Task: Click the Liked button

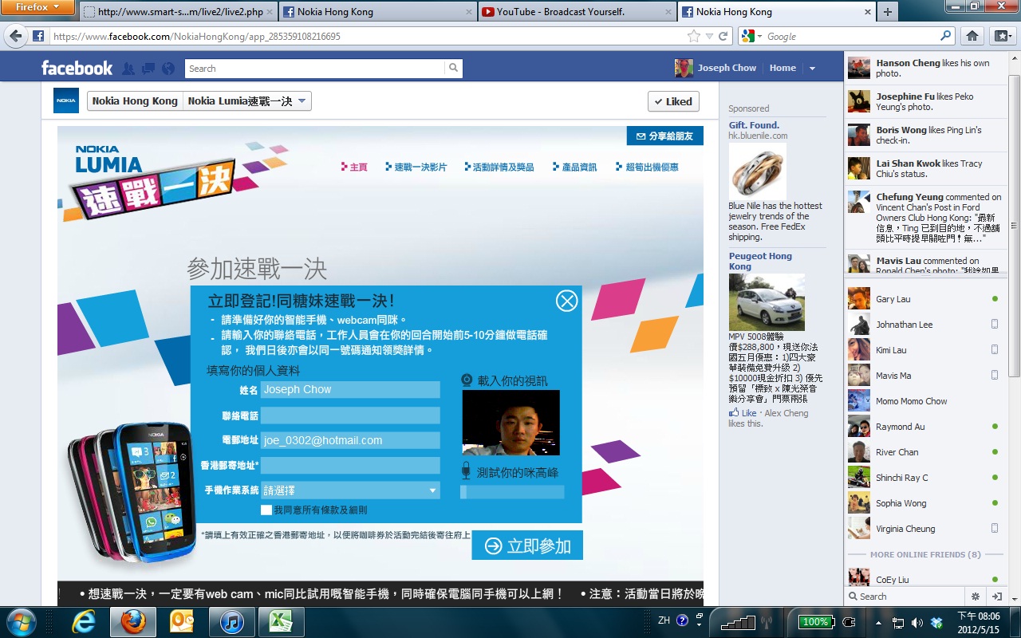Action: [x=673, y=101]
